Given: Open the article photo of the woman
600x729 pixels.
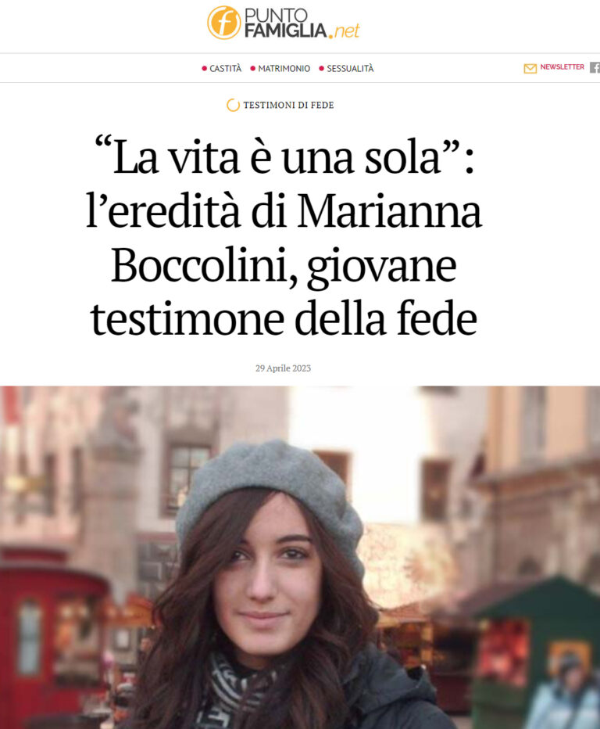Looking at the screenshot, I should click(x=300, y=558).
